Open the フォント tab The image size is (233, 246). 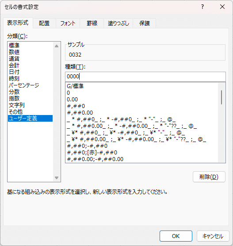[68, 23]
